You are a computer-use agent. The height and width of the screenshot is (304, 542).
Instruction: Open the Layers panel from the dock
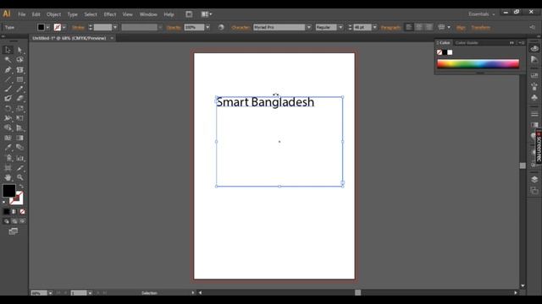coord(534,179)
